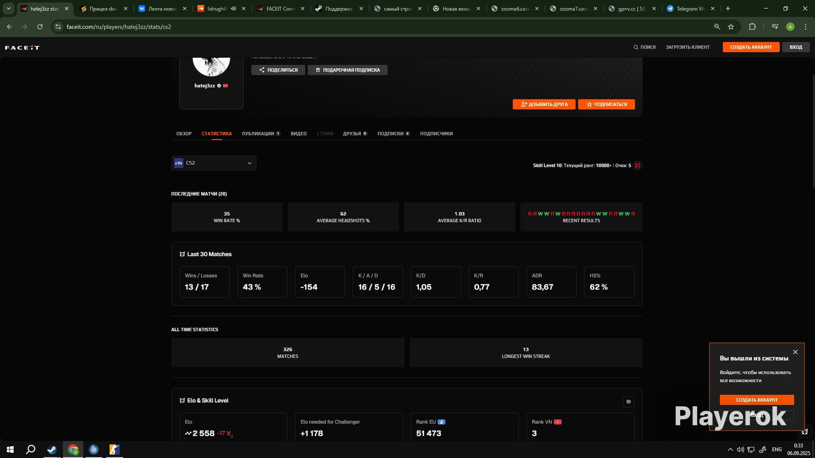Click ЗАГРУЗИТЬ КЛИЕНТ link
Screen dimensions: 815x458
[x=688, y=47]
